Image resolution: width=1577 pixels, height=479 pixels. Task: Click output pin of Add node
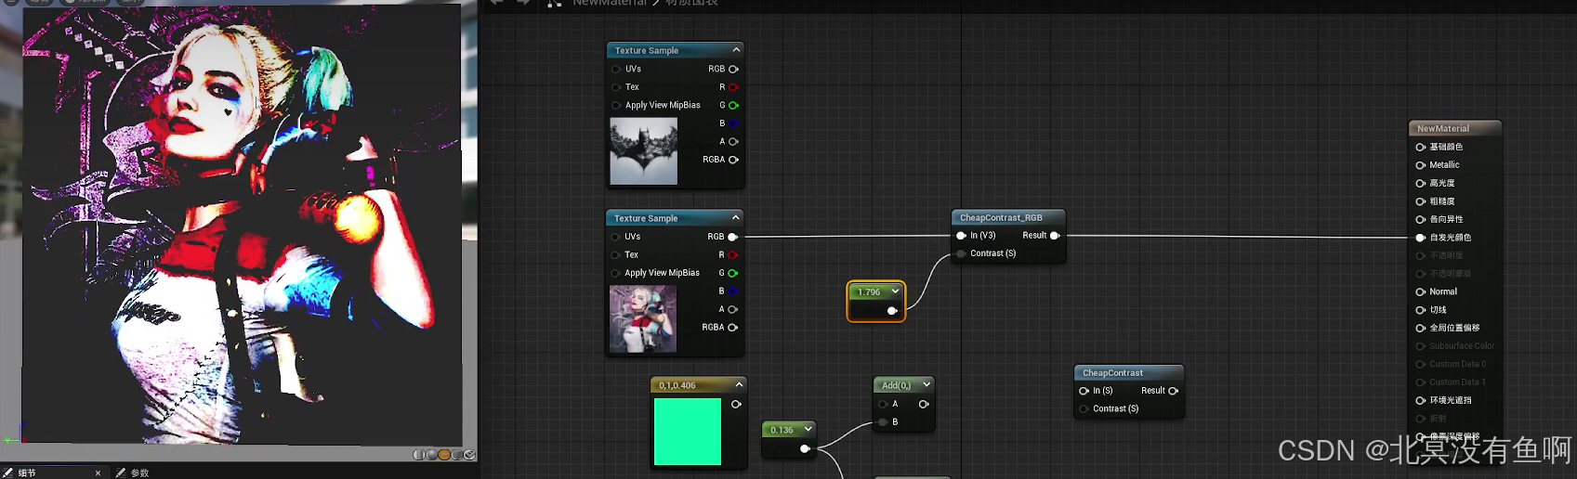[923, 404]
